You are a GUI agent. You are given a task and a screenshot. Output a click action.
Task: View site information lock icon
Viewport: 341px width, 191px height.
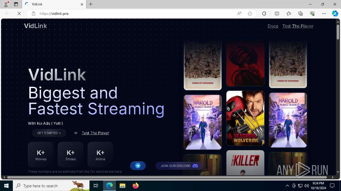[34, 14]
